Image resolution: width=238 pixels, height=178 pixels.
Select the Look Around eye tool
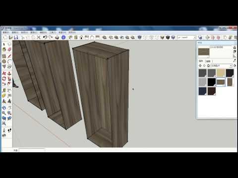click(x=4, y=135)
